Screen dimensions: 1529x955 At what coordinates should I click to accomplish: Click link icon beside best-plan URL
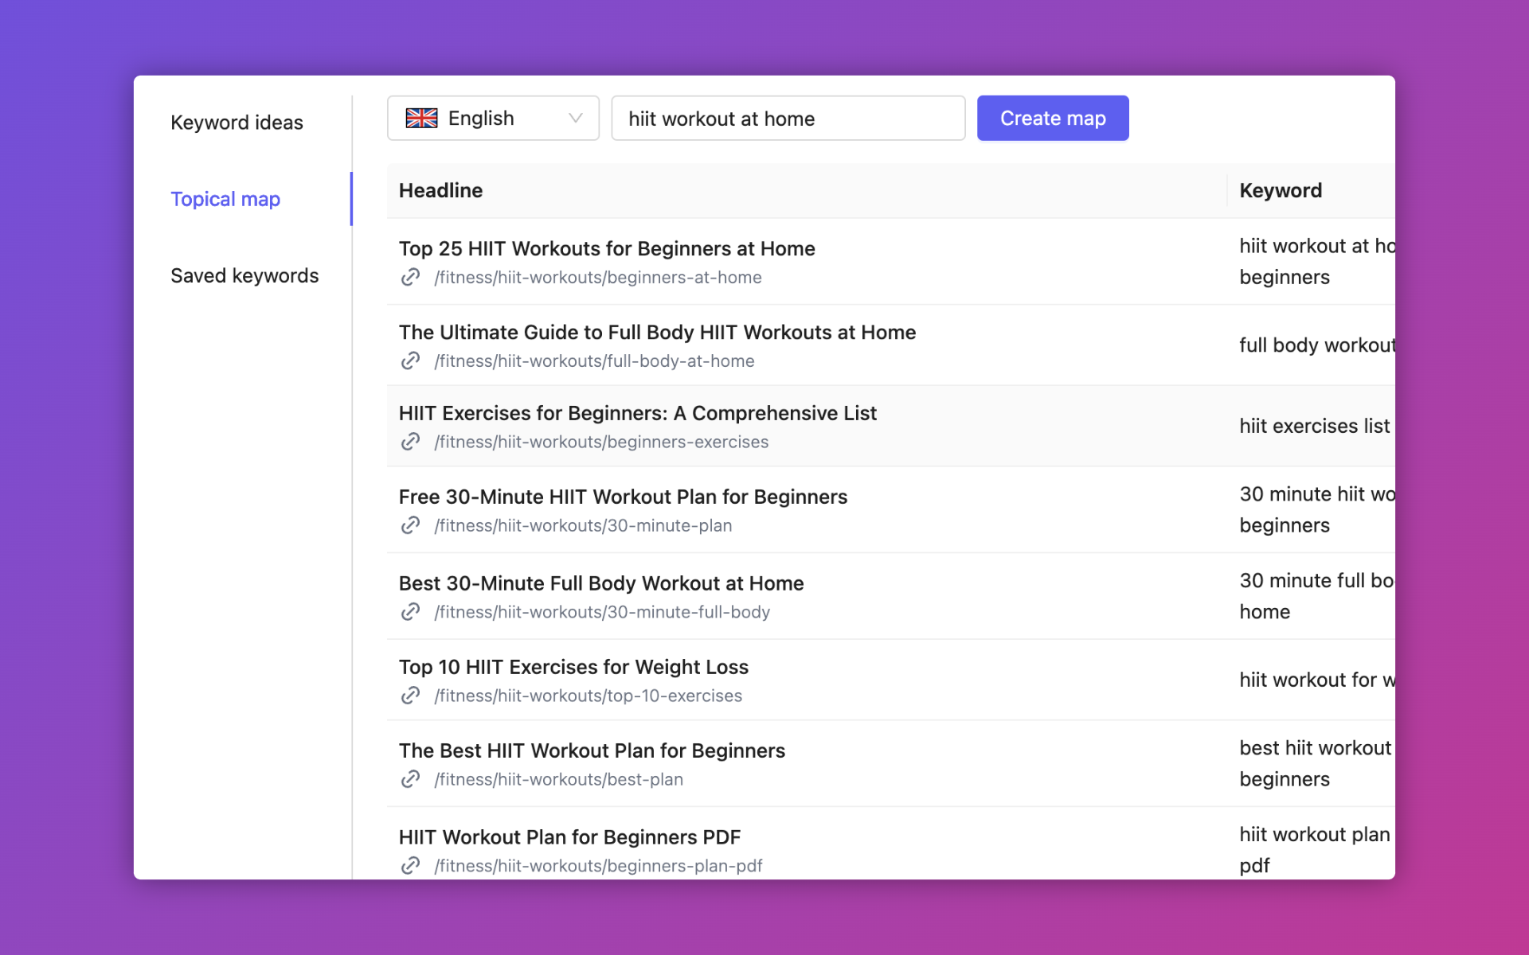point(410,779)
